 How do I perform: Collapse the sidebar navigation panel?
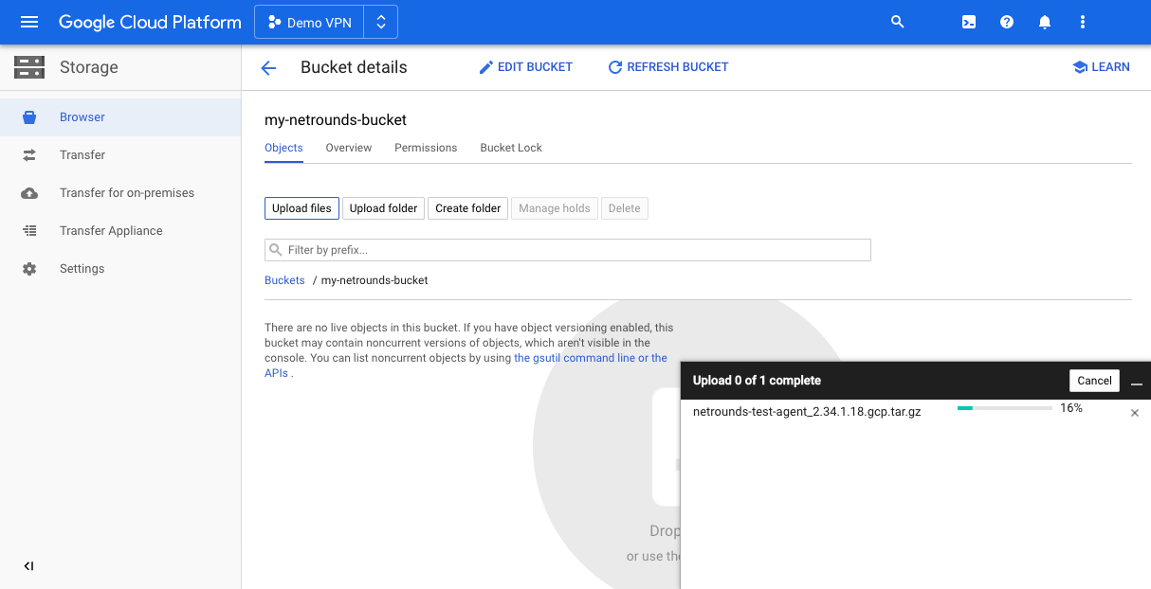[28, 566]
